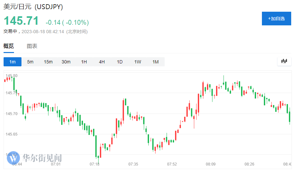This screenshot has width=299, height=173.
Task: Open the 图表 tab
Action: pos(32,46)
